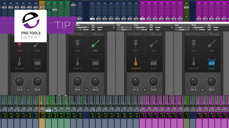The width and height of the screenshot is (229, 128).
Task: Click the blue Drums icon
Action: [211, 62]
